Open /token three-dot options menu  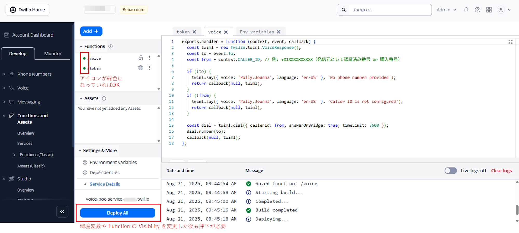click(149, 68)
